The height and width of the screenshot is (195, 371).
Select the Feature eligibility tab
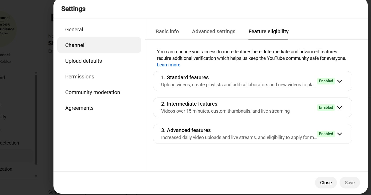pyautogui.click(x=269, y=31)
